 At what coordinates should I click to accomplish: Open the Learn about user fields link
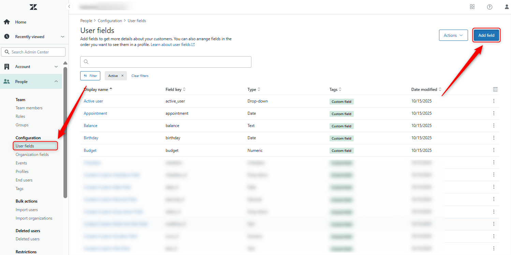click(171, 44)
